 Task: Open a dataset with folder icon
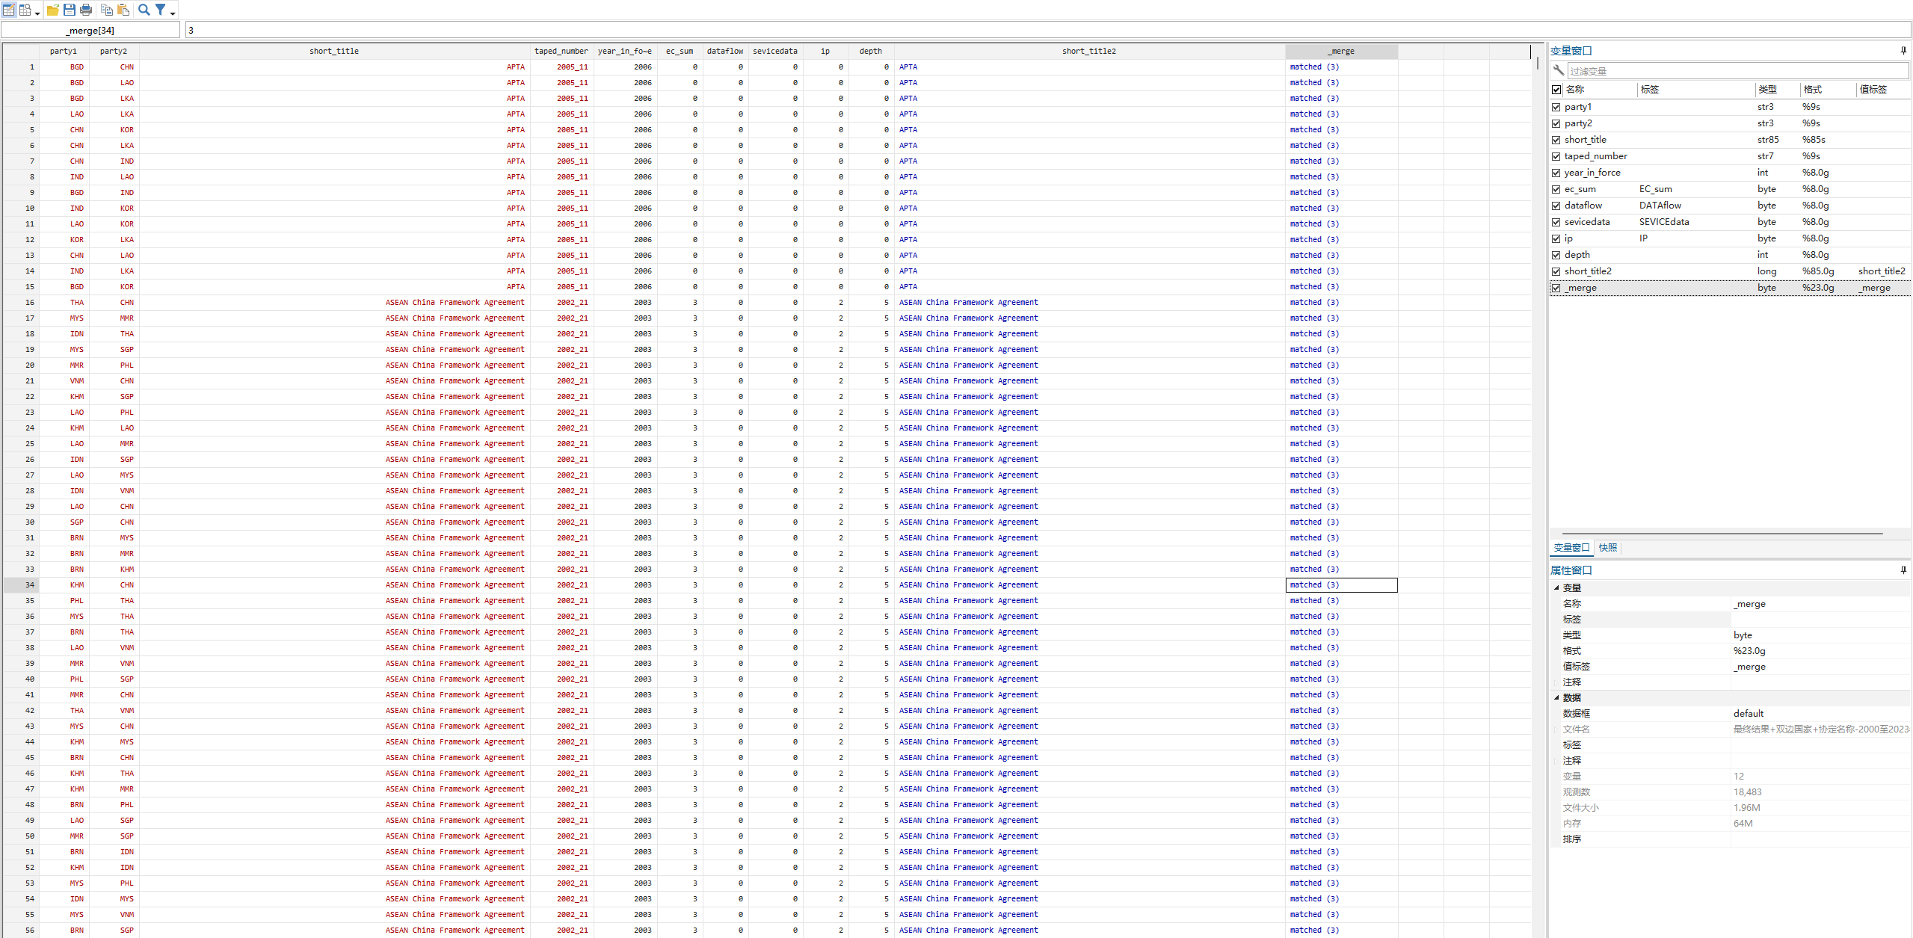(53, 10)
